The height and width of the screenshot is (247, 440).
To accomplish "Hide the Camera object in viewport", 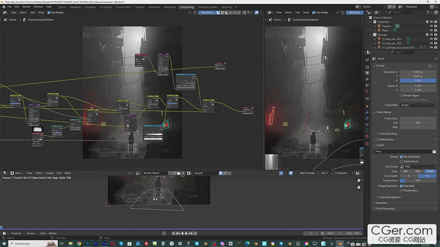I will tap(431, 26).
